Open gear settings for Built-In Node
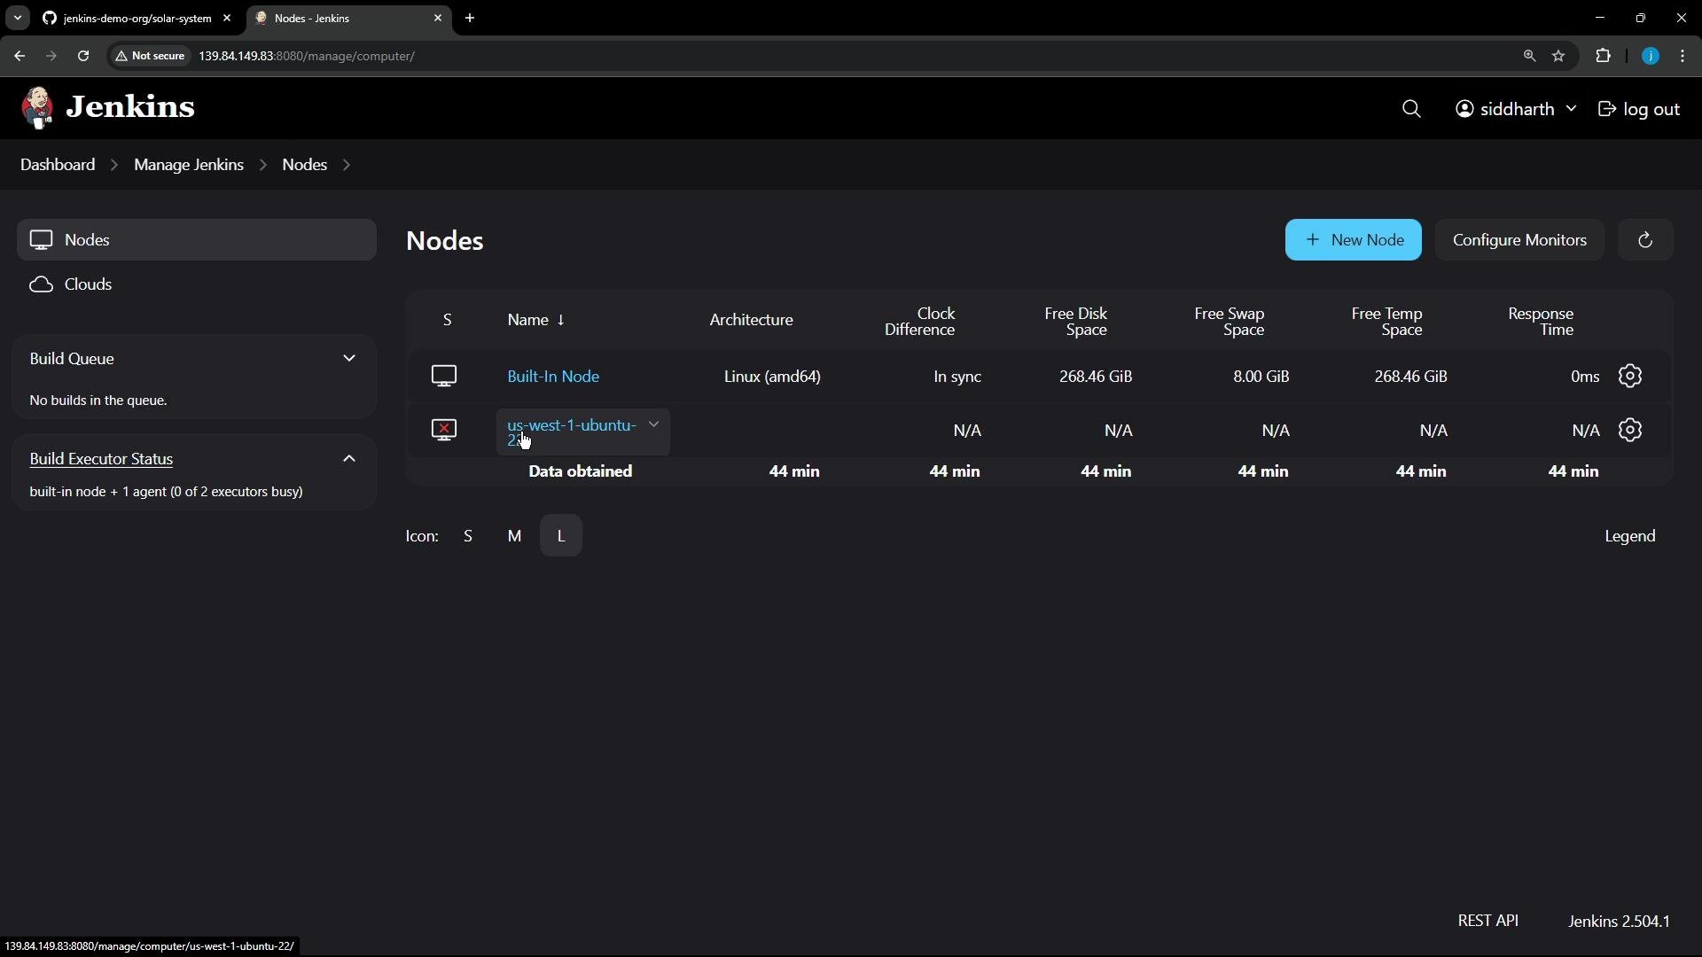1702x957 pixels. coord(1630,377)
